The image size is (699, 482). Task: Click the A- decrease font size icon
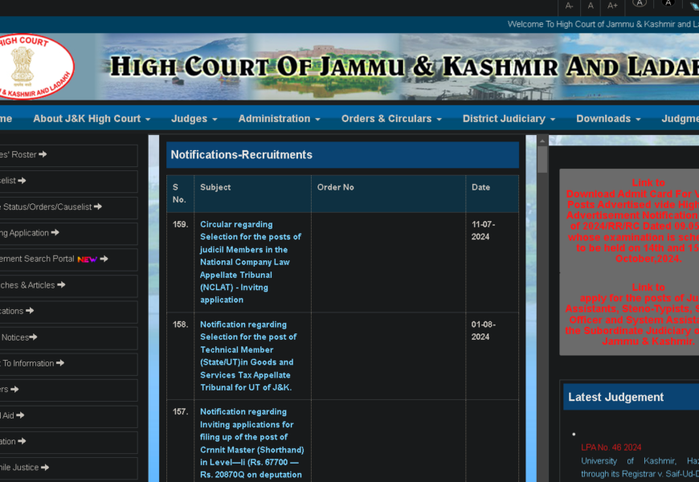click(570, 6)
